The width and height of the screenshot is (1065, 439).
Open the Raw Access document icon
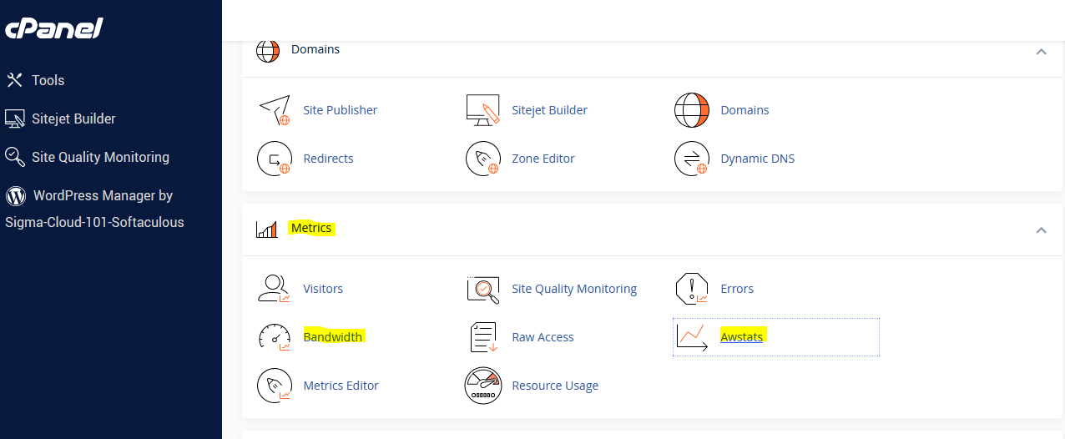tap(482, 337)
